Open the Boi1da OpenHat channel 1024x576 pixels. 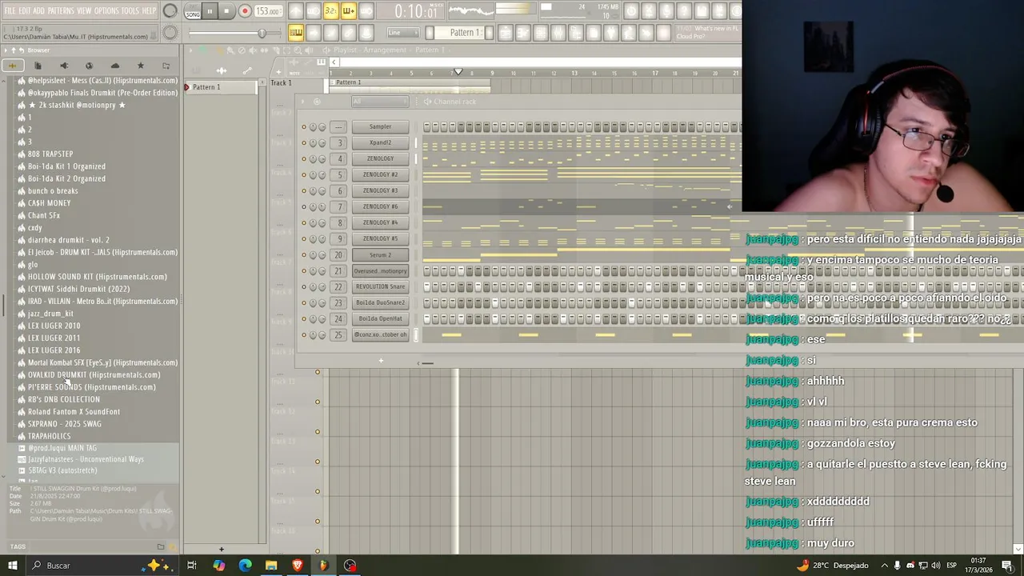click(380, 318)
